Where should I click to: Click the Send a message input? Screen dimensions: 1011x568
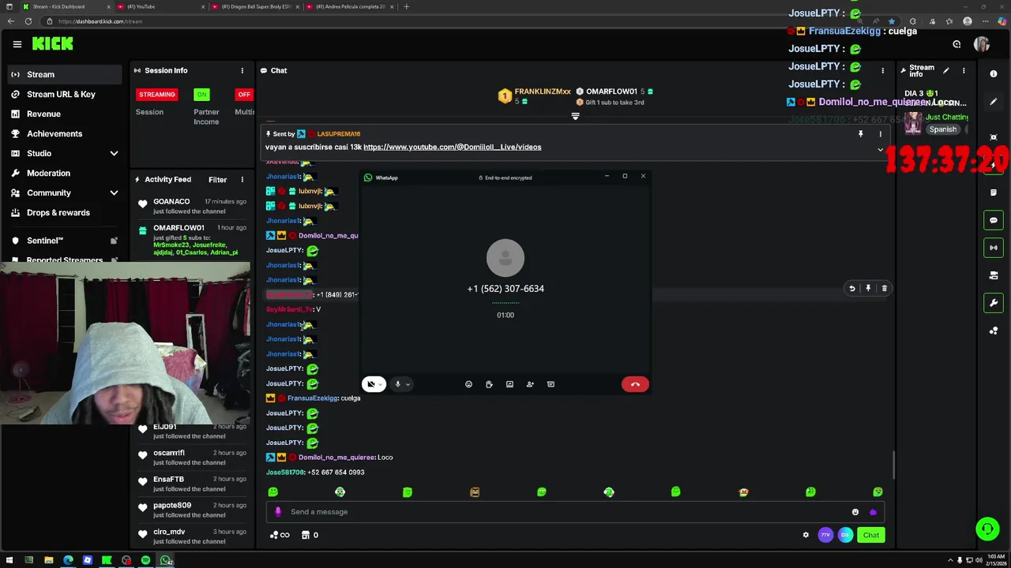(x=575, y=512)
